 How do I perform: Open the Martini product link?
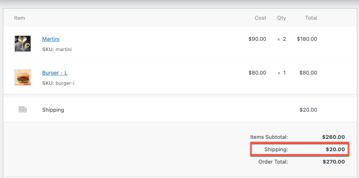pyautogui.click(x=51, y=39)
